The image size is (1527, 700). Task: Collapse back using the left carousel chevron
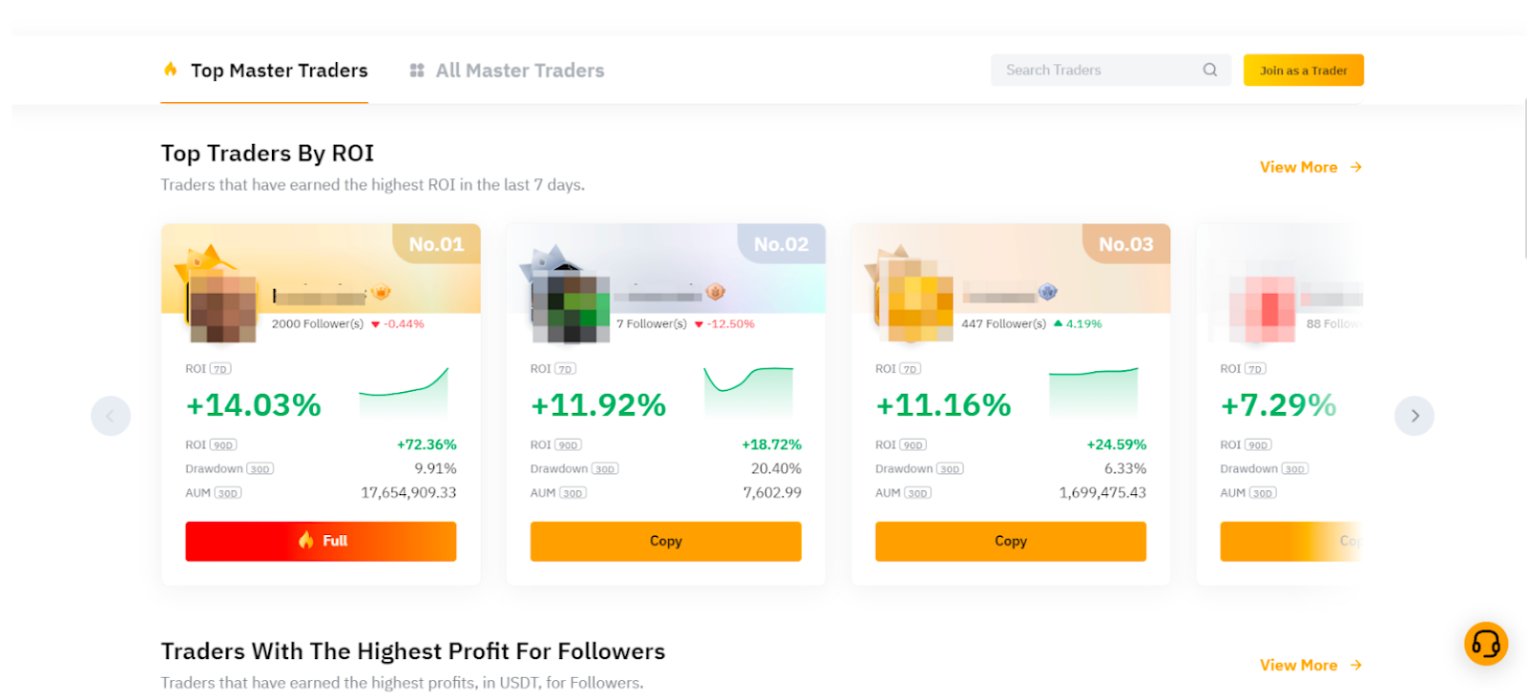[111, 416]
